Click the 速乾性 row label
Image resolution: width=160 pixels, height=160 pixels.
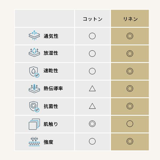pyautogui.click(x=51, y=71)
